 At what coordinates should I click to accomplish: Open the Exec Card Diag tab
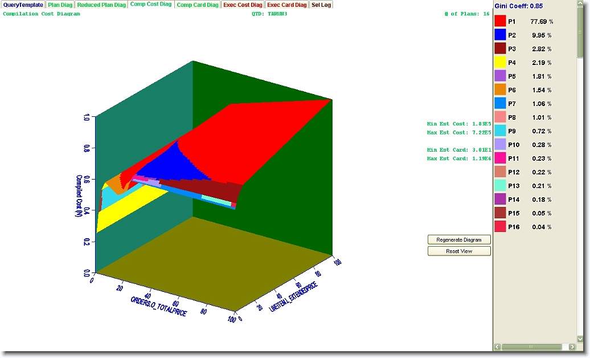(x=286, y=5)
